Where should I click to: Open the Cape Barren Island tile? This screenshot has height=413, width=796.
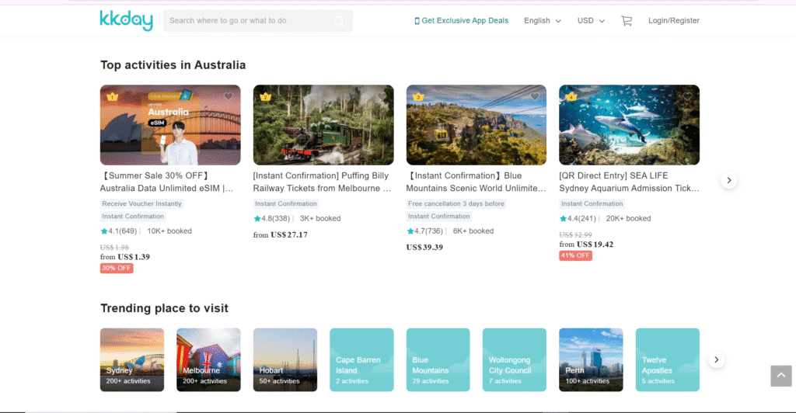point(361,359)
